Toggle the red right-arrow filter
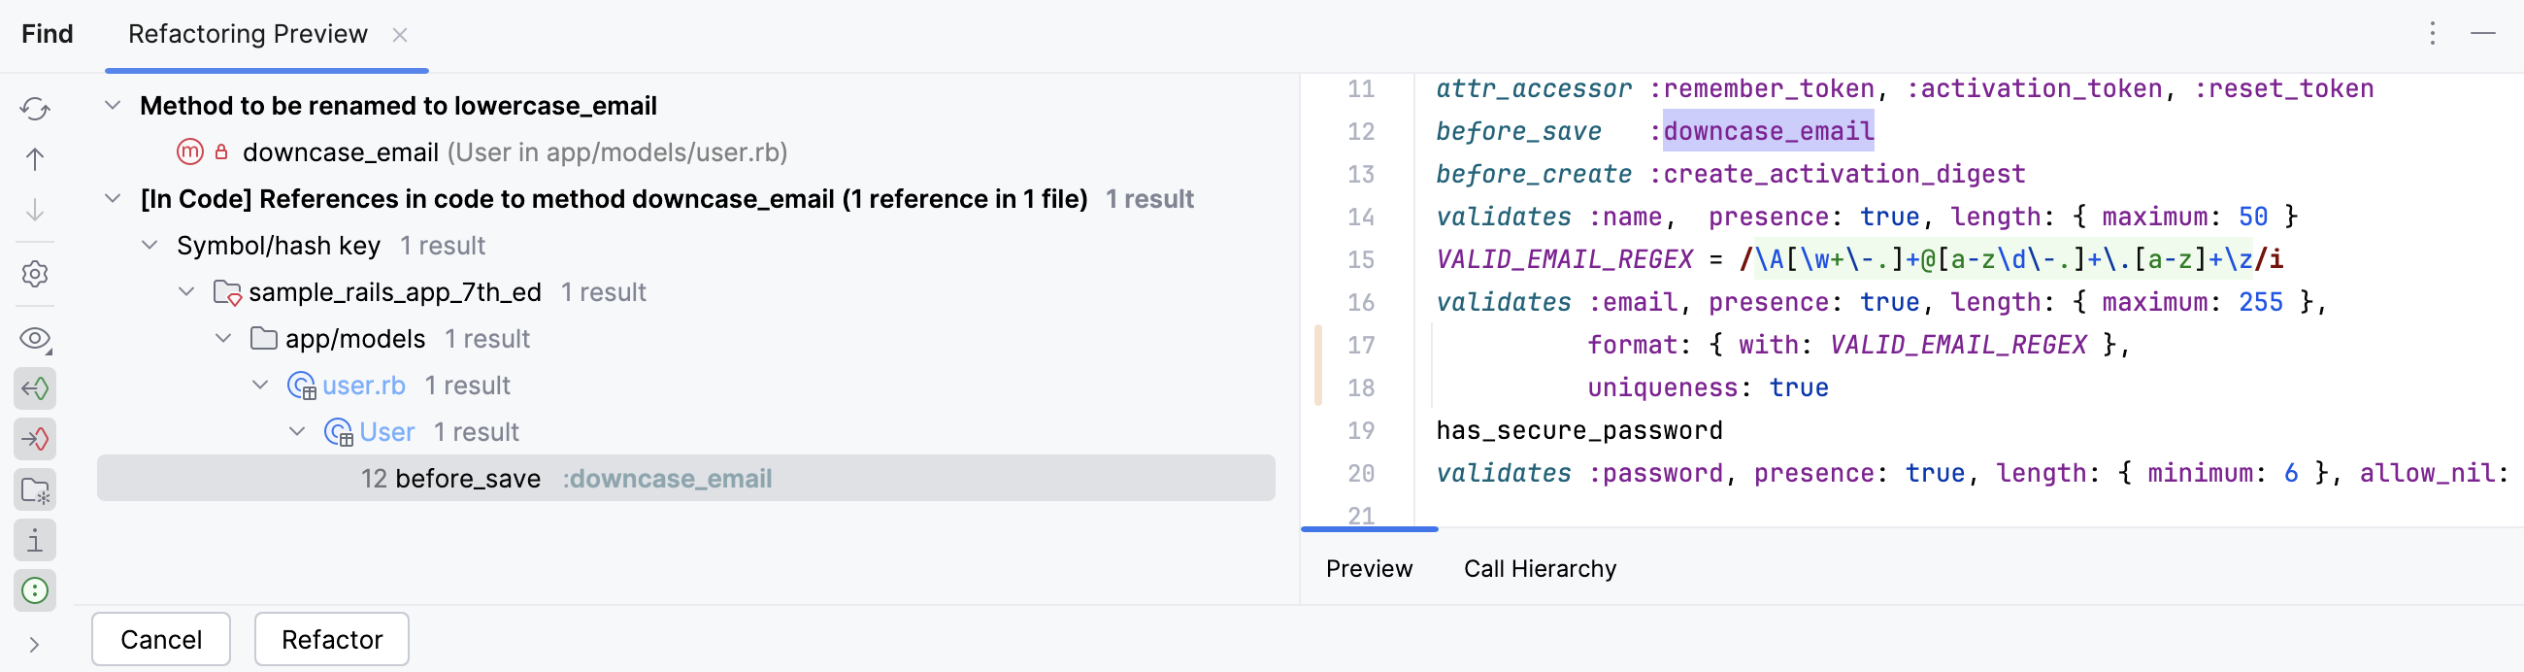The height and width of the screenshot is (672, 2524). point(35,439)
